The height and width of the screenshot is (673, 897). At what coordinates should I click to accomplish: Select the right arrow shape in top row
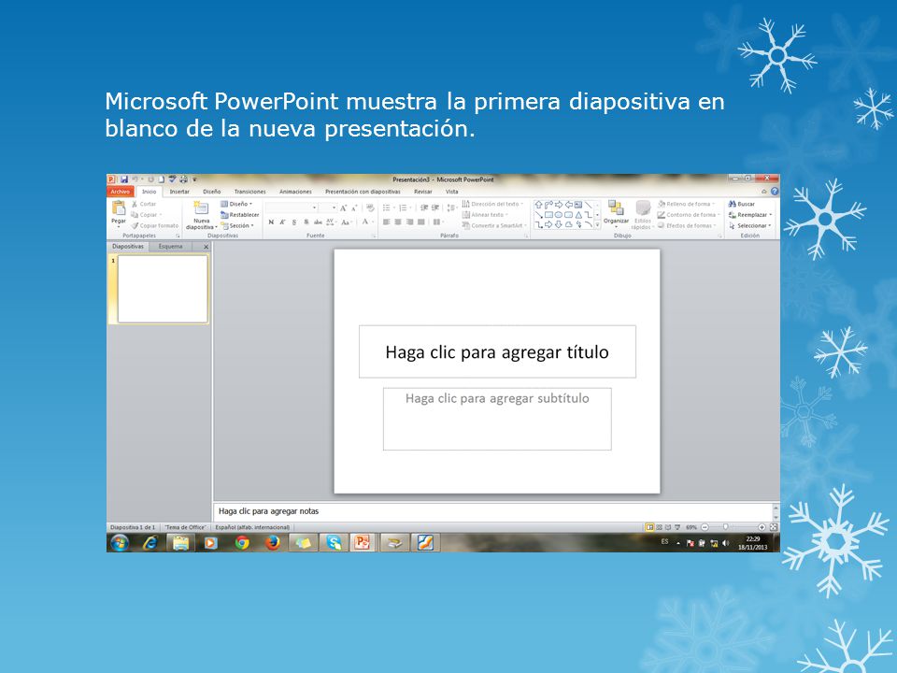pyautogui.click(x=559, y=205)
